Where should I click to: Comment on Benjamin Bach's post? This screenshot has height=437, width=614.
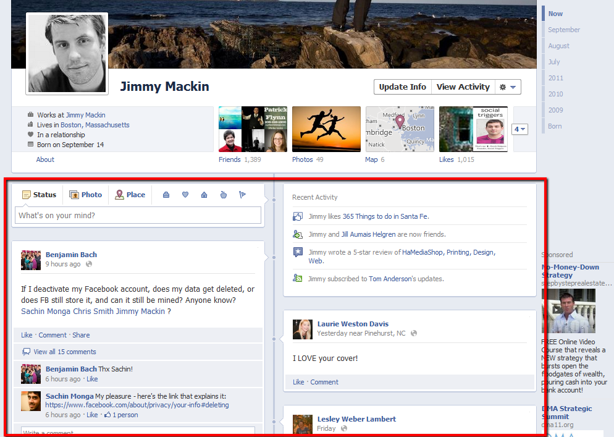tap(53, 335)
